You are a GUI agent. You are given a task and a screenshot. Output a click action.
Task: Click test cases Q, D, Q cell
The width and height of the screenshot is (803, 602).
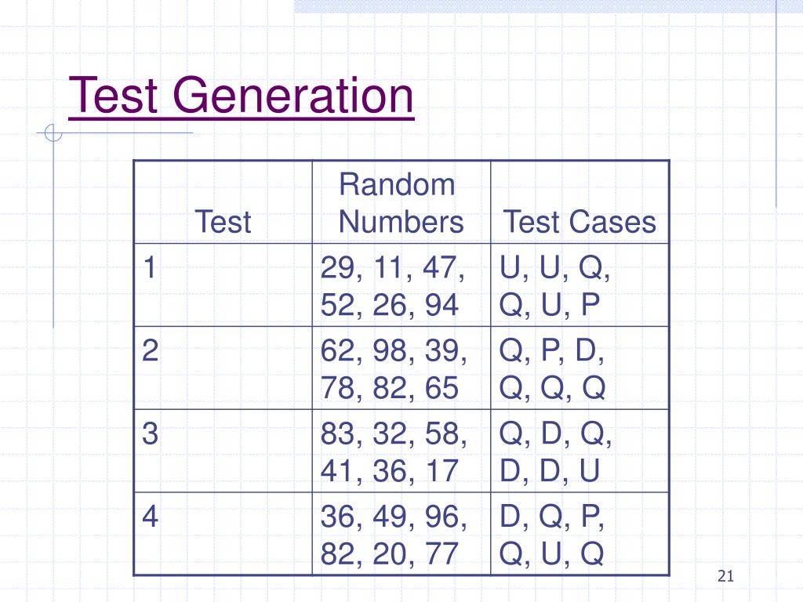(580, 451)
